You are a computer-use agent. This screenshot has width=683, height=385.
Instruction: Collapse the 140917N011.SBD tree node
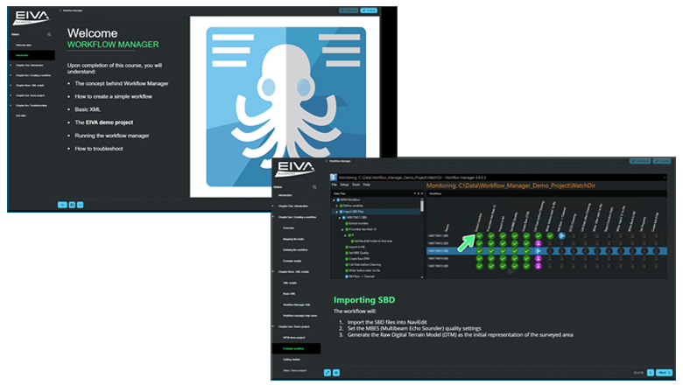click(340, 218)
